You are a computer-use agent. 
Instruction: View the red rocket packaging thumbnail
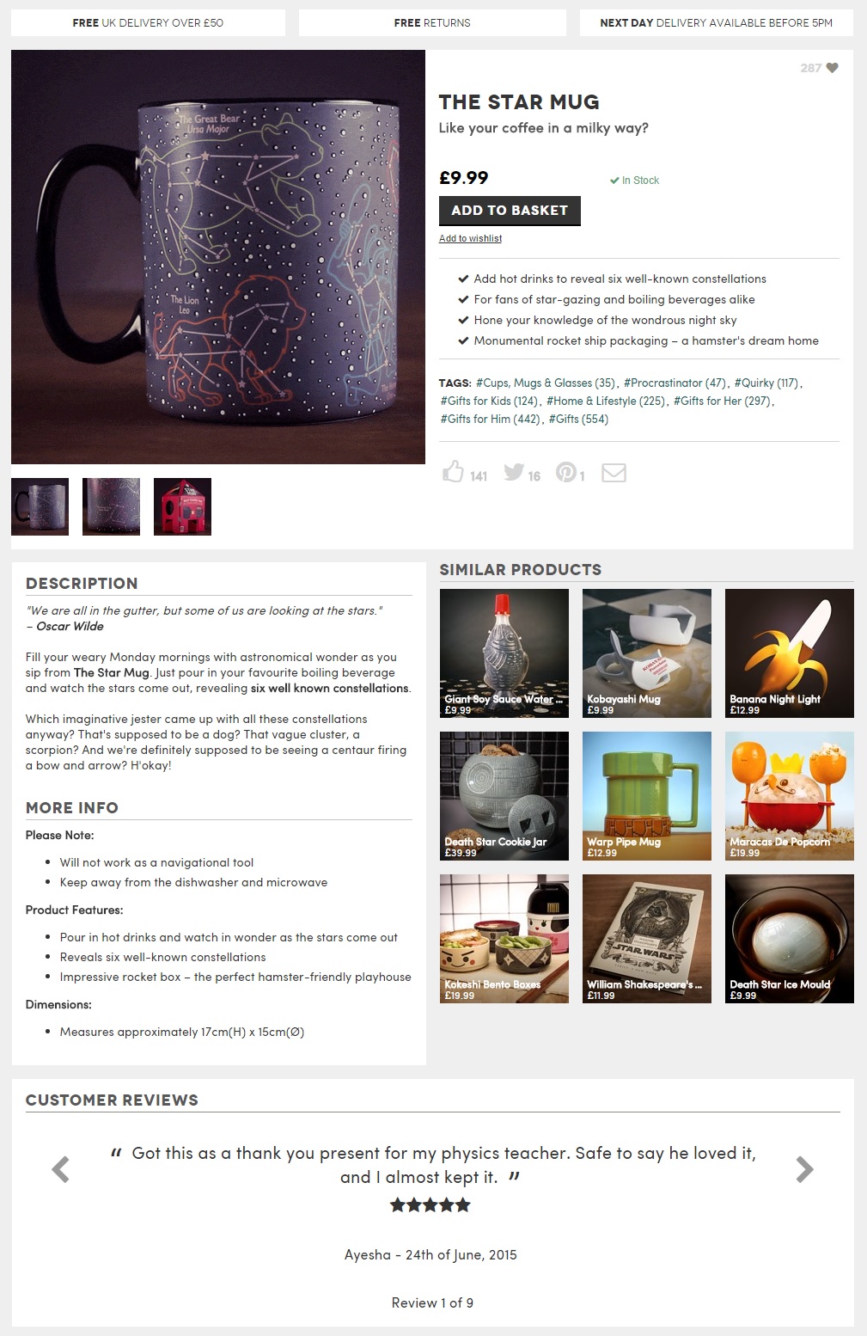point(182,507)
